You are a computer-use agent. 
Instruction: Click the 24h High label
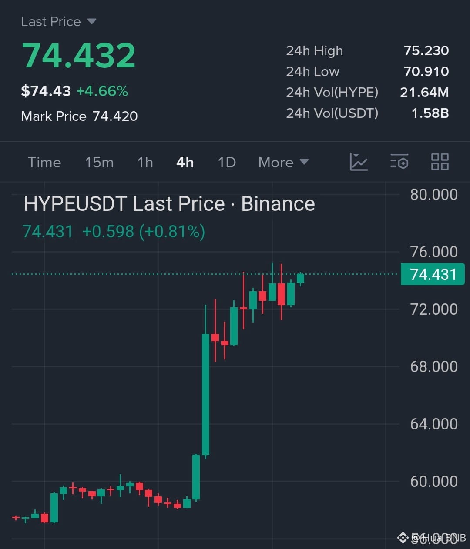click(314, 50)
